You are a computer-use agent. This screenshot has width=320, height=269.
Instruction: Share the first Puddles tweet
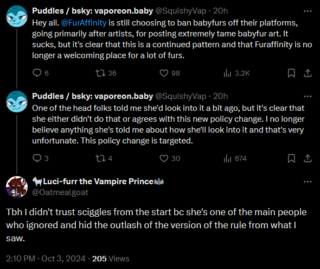coord(308,73)
